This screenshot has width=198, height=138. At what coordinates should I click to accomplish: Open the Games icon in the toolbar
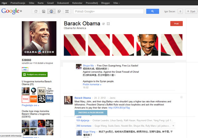(67, 11)
